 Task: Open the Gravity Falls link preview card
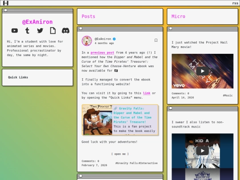pyautogui.click(x=120, y=120)
